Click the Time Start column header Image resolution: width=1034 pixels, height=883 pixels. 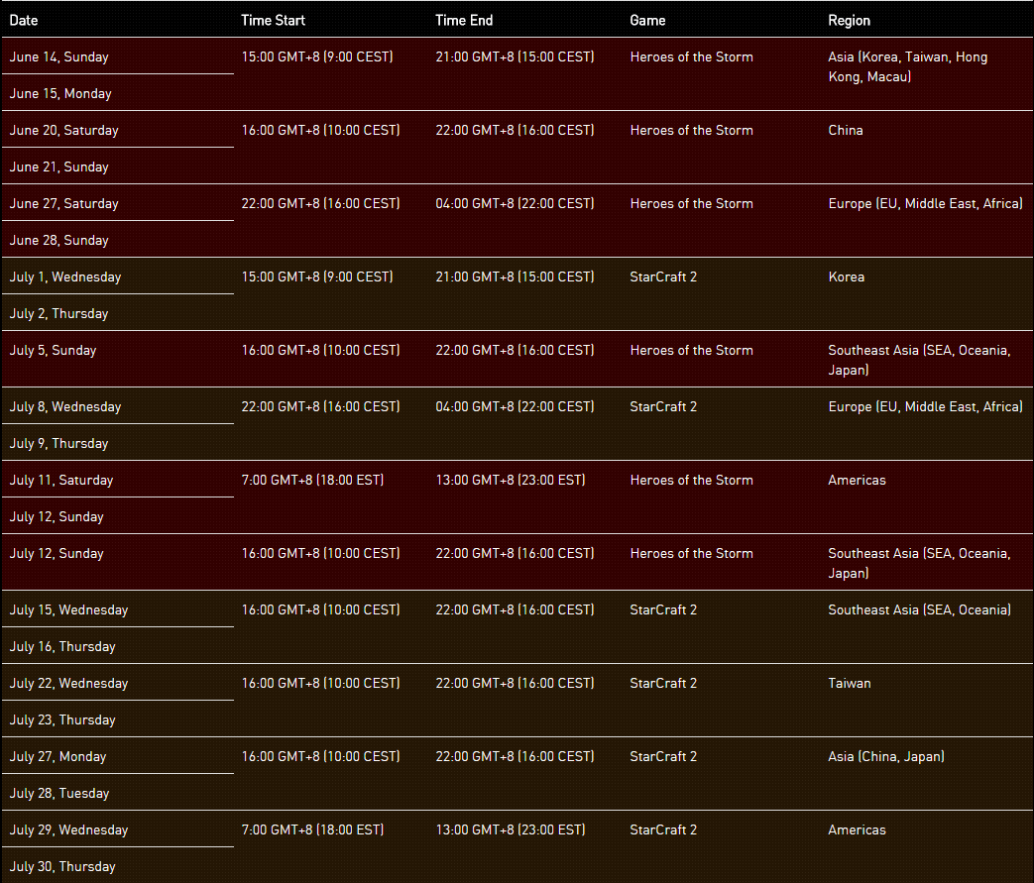tap(273, 21)
